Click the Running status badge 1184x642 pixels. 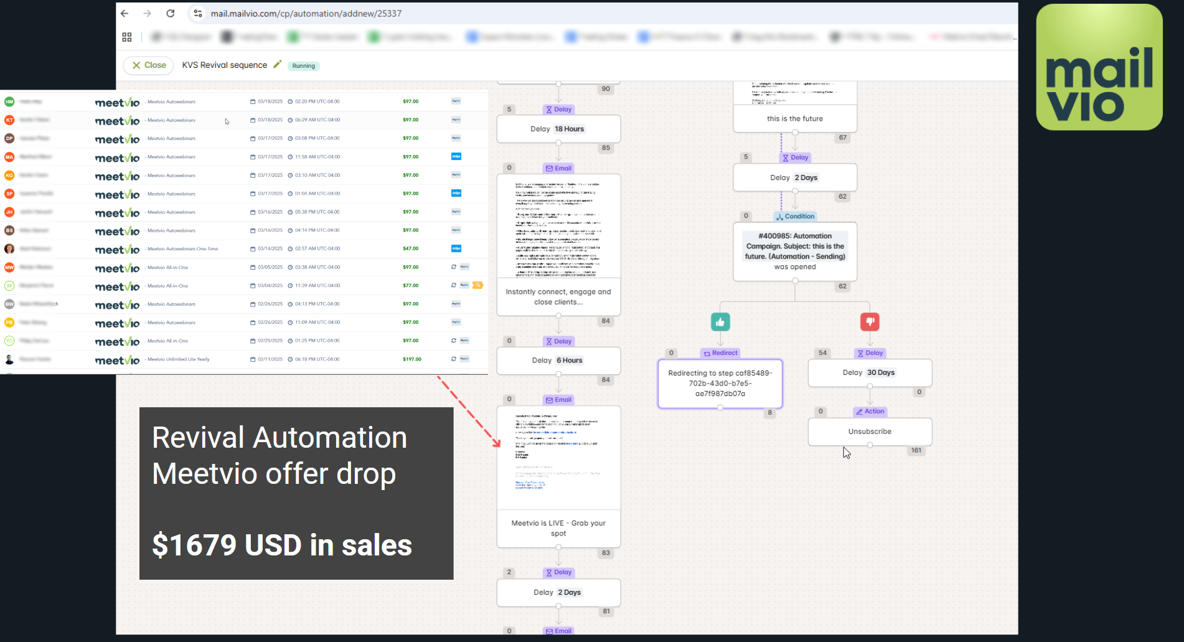304,65
